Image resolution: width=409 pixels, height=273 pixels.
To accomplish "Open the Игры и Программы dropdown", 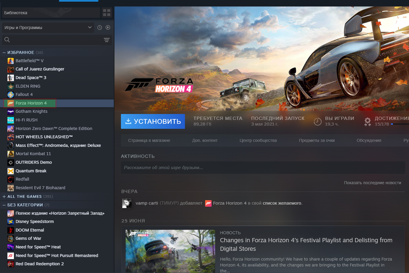I will [48, 28].
